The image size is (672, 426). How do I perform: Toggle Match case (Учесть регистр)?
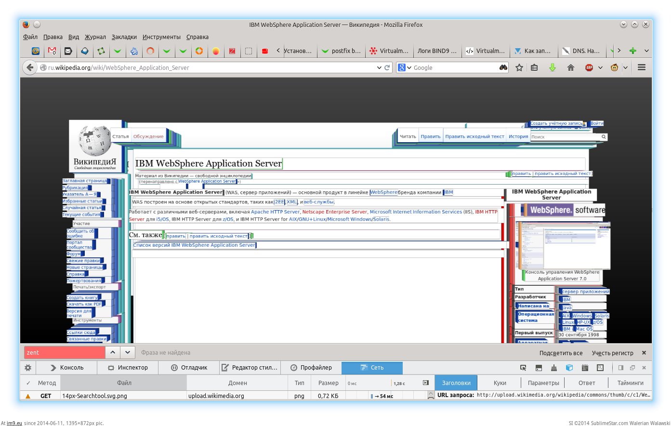coord(613,353)
